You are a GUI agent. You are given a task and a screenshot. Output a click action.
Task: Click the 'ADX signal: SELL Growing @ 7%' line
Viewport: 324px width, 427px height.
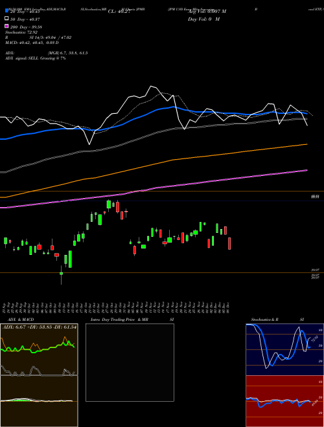(36, 58)
